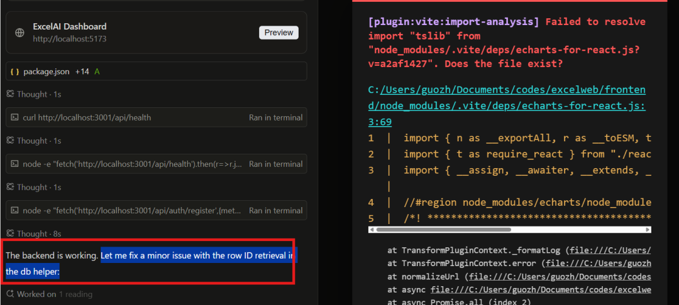Expand the Thought 1s above the curl command

[34, 94]
